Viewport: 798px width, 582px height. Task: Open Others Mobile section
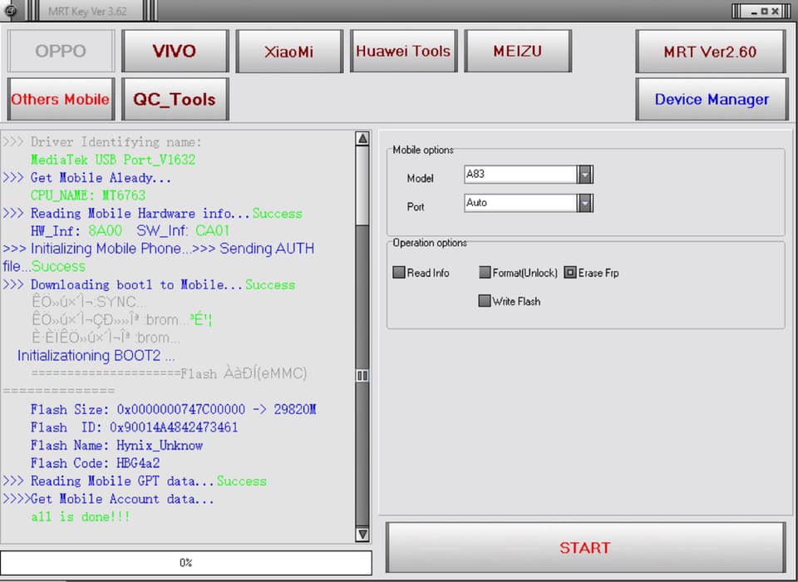click(x=61, y=99)
